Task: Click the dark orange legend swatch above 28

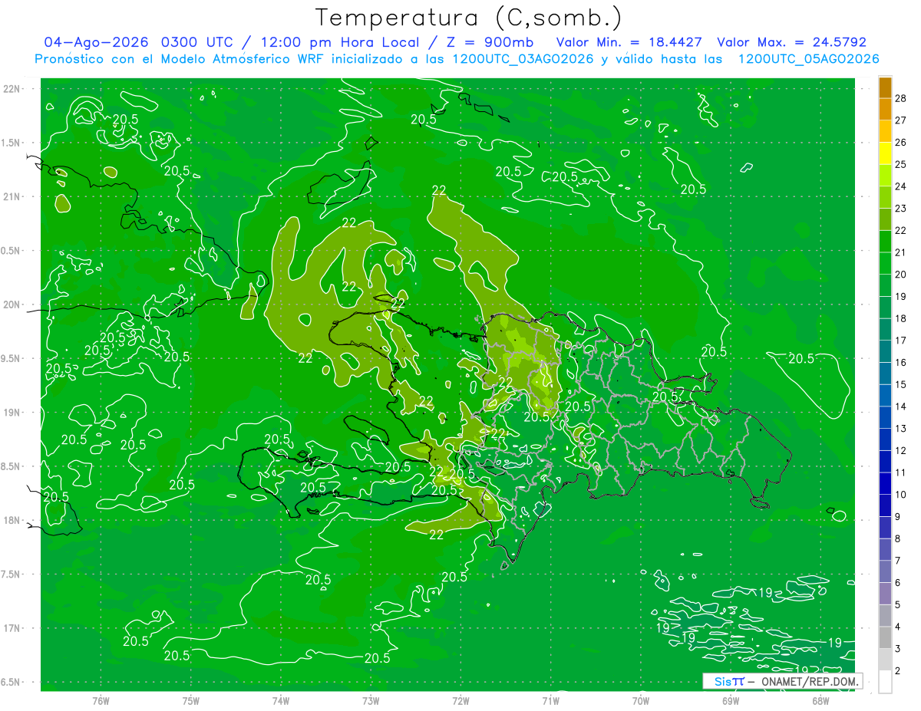Action: tap(885, 88)
